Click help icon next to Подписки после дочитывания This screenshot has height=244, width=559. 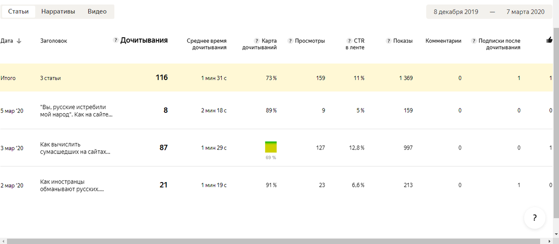[x=474, y=41]
